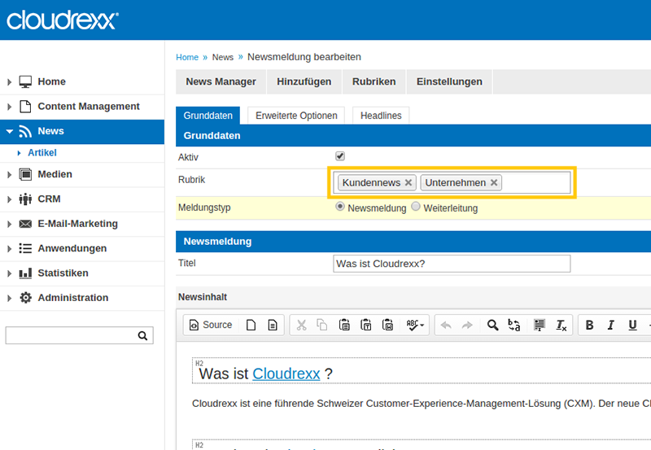This screenshot has height=450, width=651.
Task: Click the Copy icon in editor toolbar
Action: [322, 325]
